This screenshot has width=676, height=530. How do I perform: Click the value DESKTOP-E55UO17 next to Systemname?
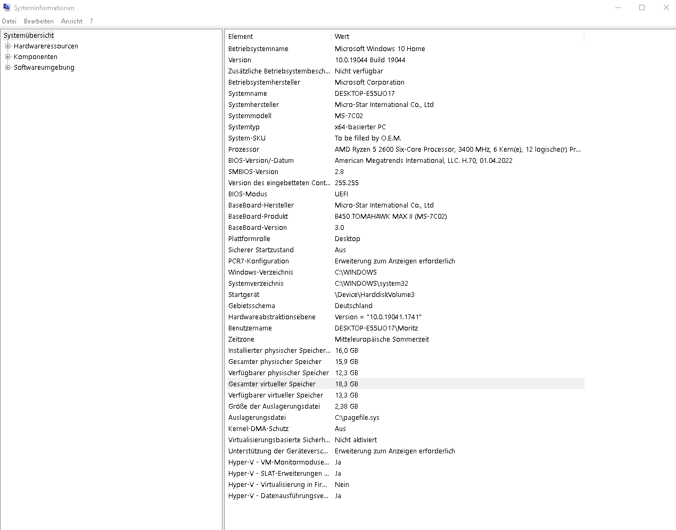[365, 94]
